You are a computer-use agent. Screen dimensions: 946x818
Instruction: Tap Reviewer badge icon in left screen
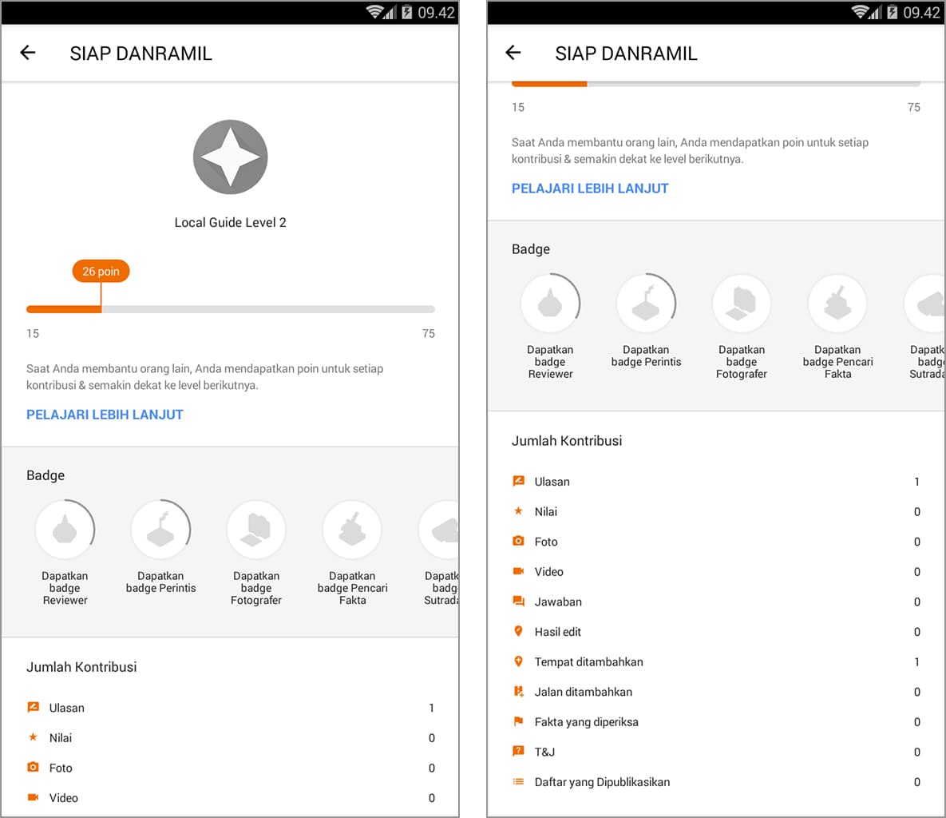coord(65,530)
